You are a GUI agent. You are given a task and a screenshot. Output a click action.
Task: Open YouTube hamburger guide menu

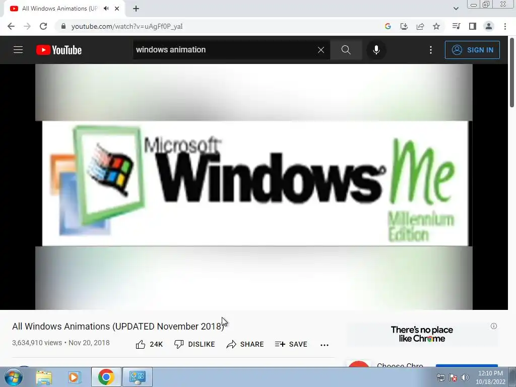[18, 50]
